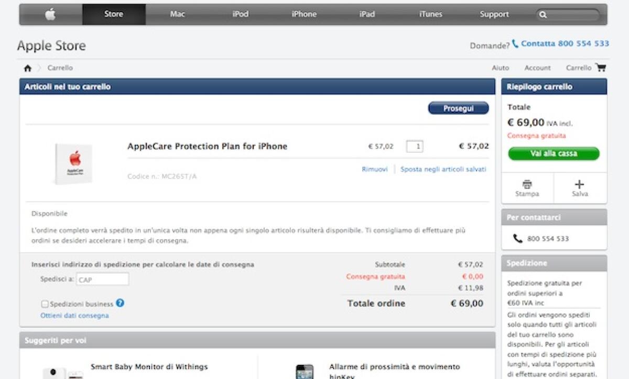This screenshot has height=379, width=629.
Task: Open AppleCare Protection Plan for iPhone title
Action: [208, 146]
